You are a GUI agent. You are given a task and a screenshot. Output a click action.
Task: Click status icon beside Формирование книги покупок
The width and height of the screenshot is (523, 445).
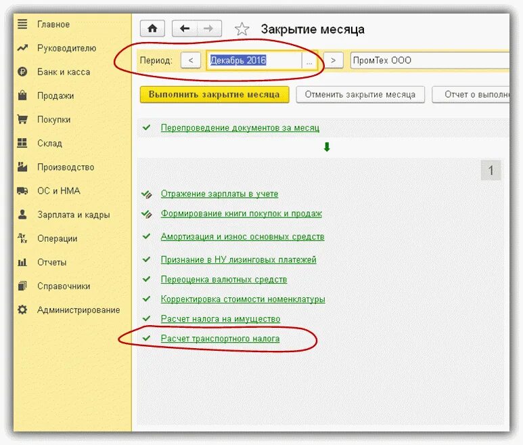point(147,213)
